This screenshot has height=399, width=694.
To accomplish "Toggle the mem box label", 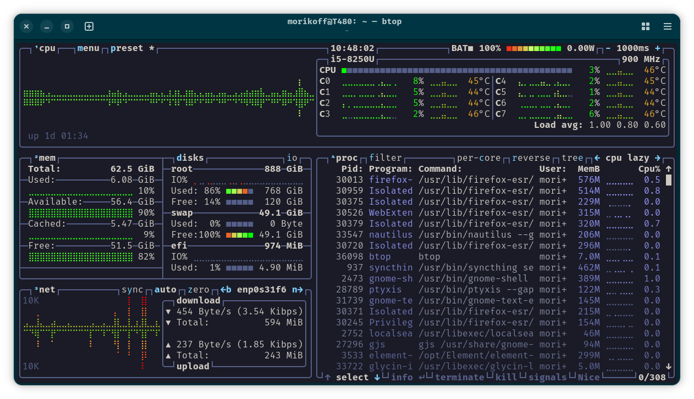I will (x=46, y=158).
